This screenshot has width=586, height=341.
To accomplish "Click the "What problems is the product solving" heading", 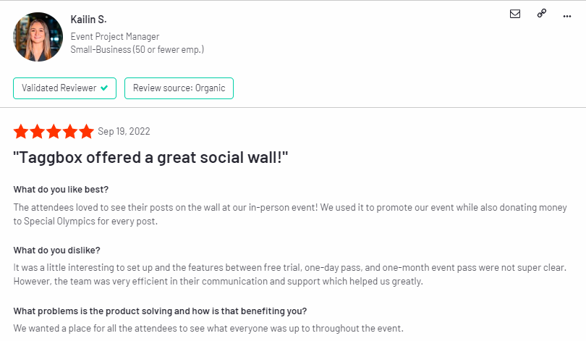I will tap(160, 311).
